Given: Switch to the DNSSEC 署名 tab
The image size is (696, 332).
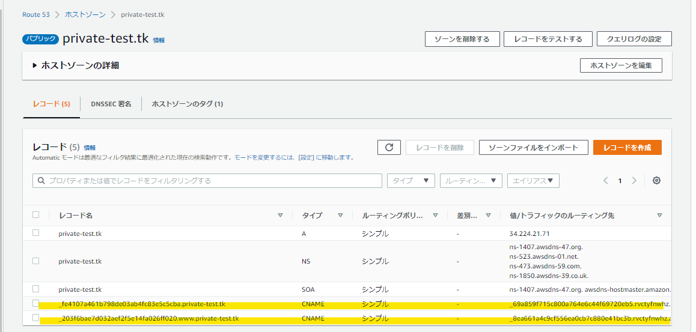Looking at the screenshot, I should pyautogui.click(x=111, y=104).
